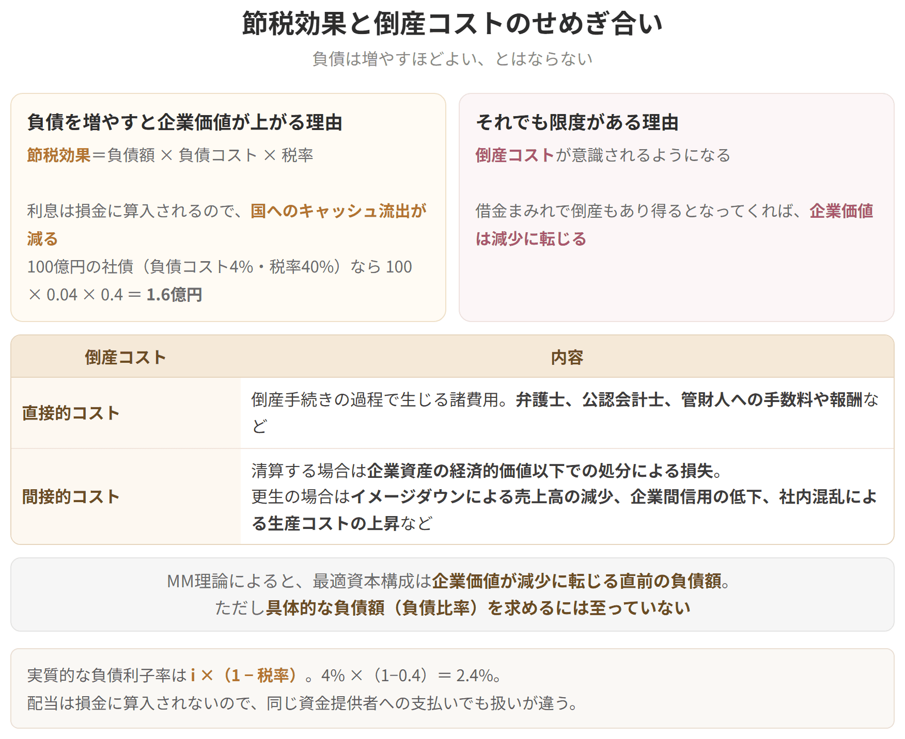Click bold text 弁護士、公認会計士、管財人への手数料や報酬
Viewport: 905px width, 739px height.
(x=689, y=399)
